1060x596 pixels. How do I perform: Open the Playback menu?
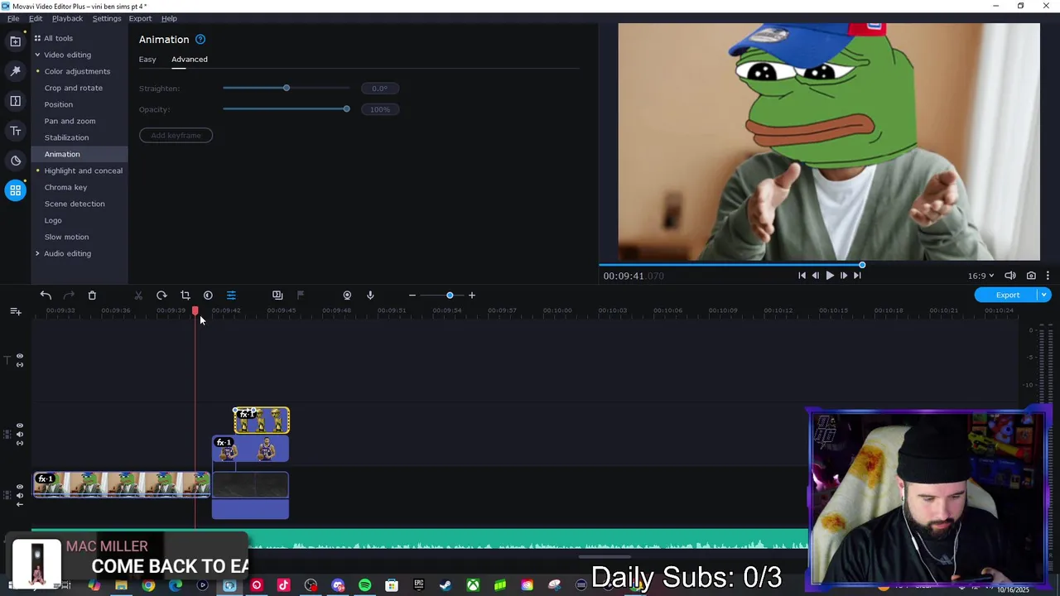coord(67,18)
